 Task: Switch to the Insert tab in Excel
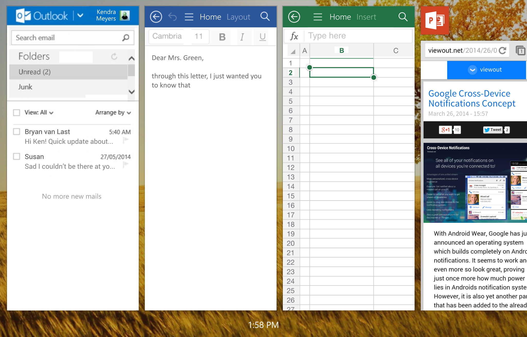pos(366,17)
